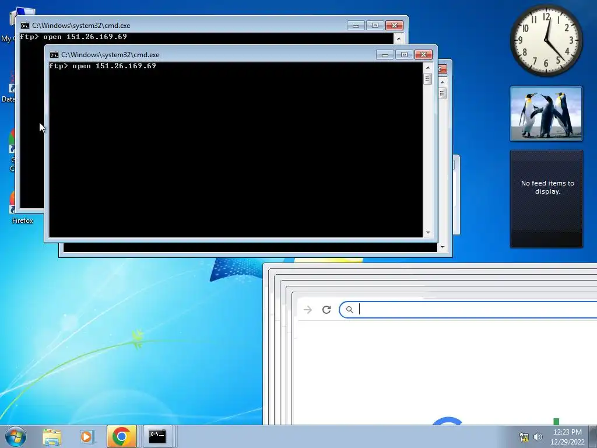Viewport: 597px width, 448px height.
Task: Maximize the back cmd.exe window
Action: pyautogui.click(x=375, y=26)
